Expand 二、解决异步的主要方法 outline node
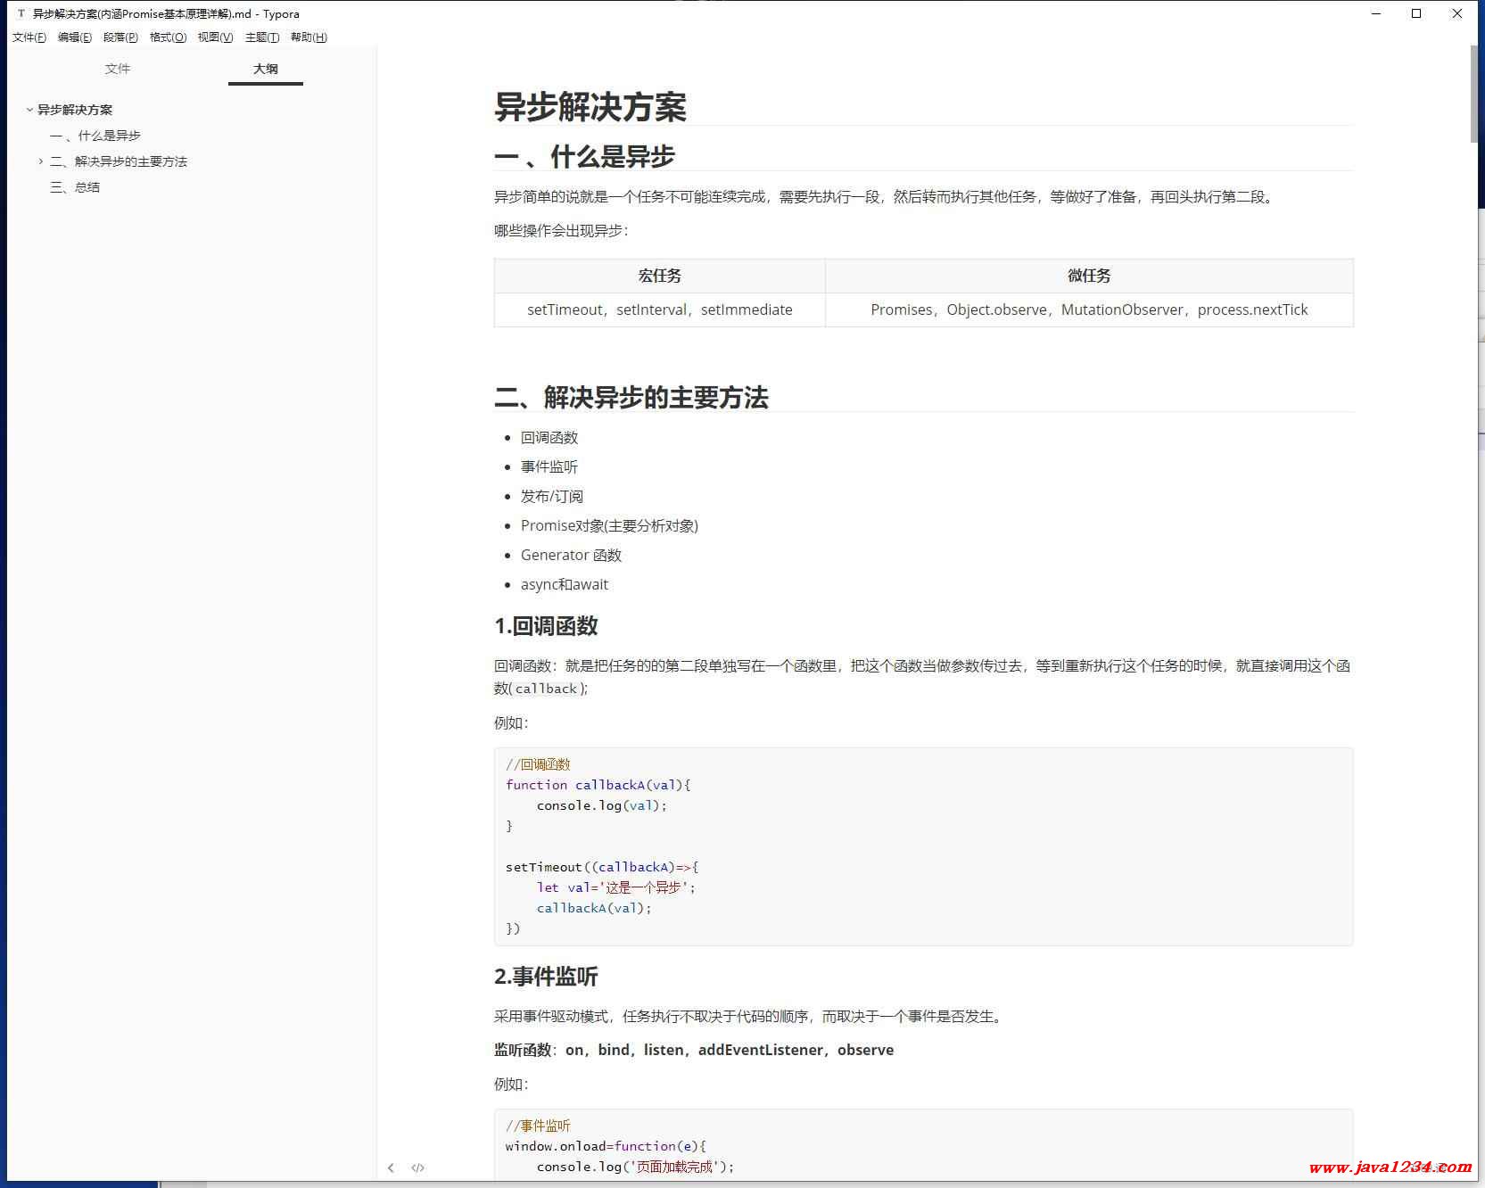This screenshot has width=1485, height=1188. (x=41, y=161)
